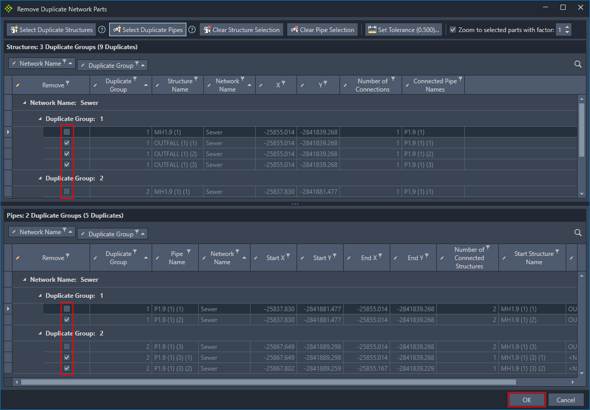
Task: Open help icon beside Select Duplicate Structures
Action: 101,29
